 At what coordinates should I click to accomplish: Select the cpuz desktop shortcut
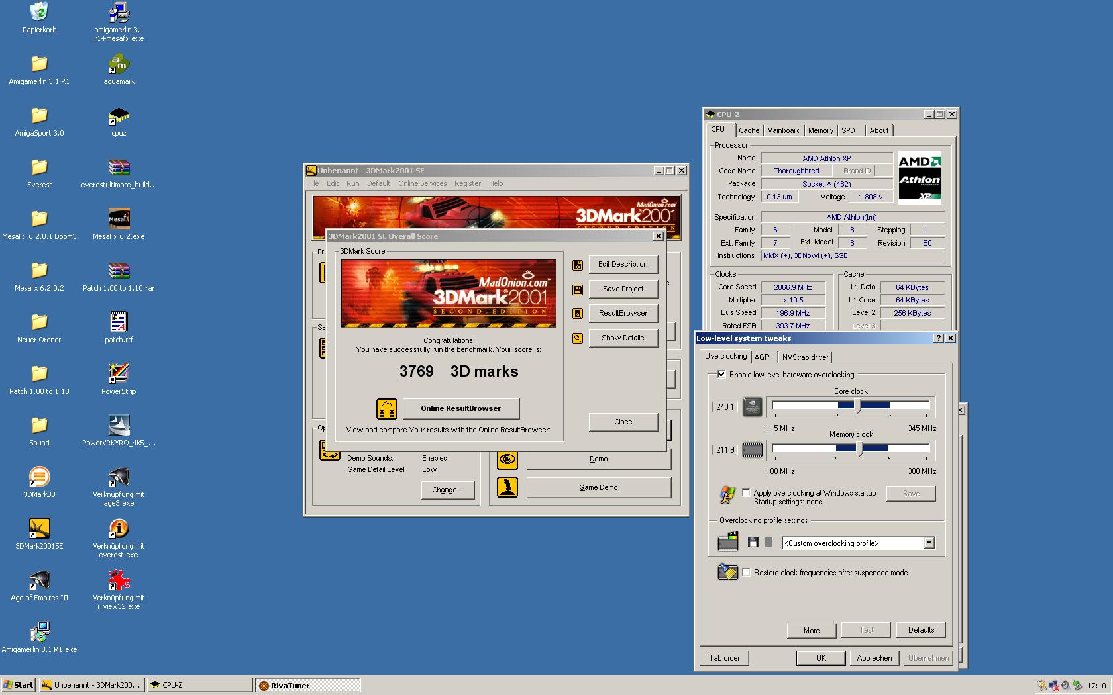point(119,116)
